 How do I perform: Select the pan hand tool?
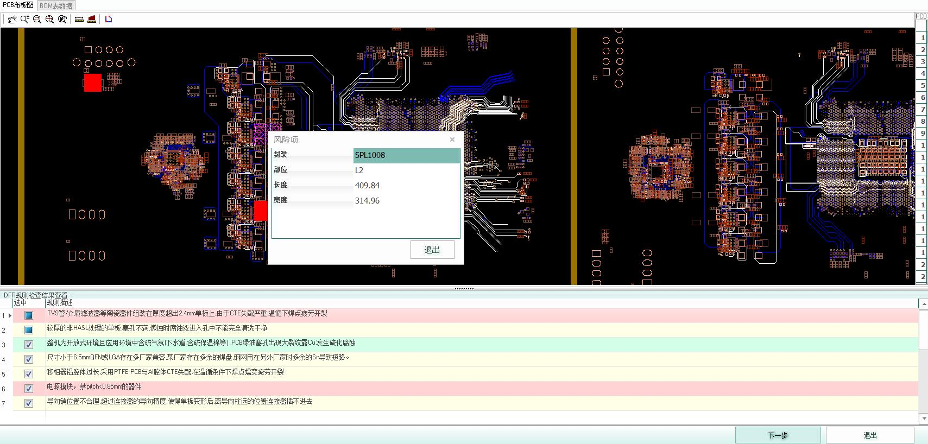click(12, 20)
